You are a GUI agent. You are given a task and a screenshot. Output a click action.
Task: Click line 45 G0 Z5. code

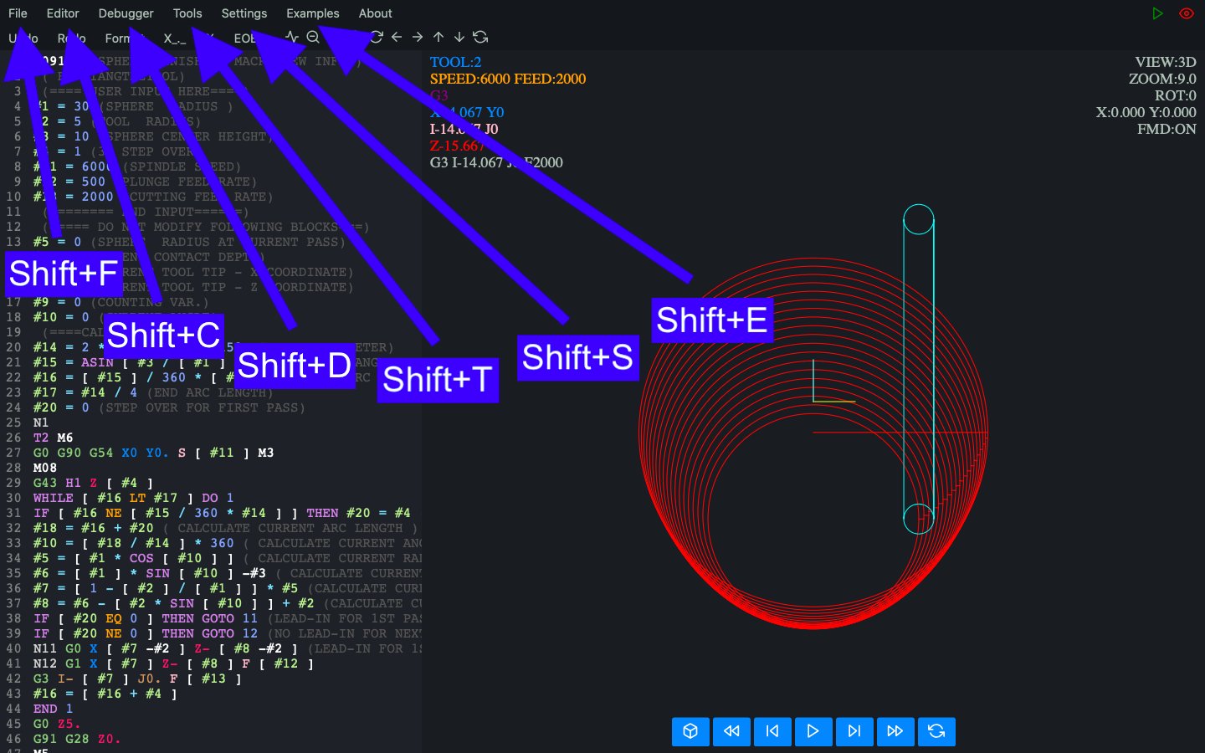[57, 724]
